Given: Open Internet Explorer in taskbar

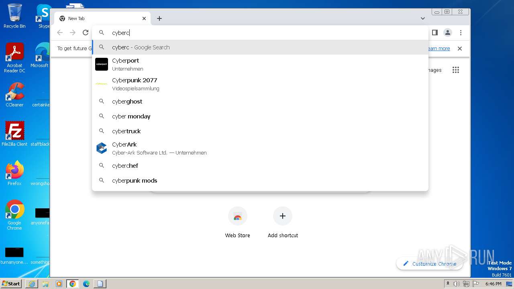Looking at the screenshot, I should [x=31, y=284].
